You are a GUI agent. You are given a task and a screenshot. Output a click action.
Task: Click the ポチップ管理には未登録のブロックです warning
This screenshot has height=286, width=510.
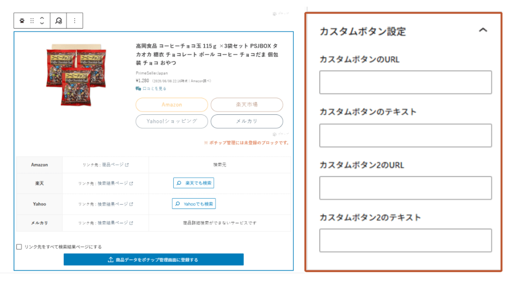coord(246,143)
